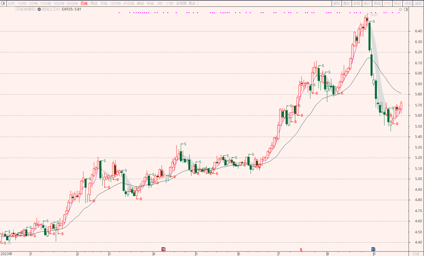Image resolution: width=424 pixels, height=256 pixels.
Task: Select the 60分钟 period tab
Action: 72,3
